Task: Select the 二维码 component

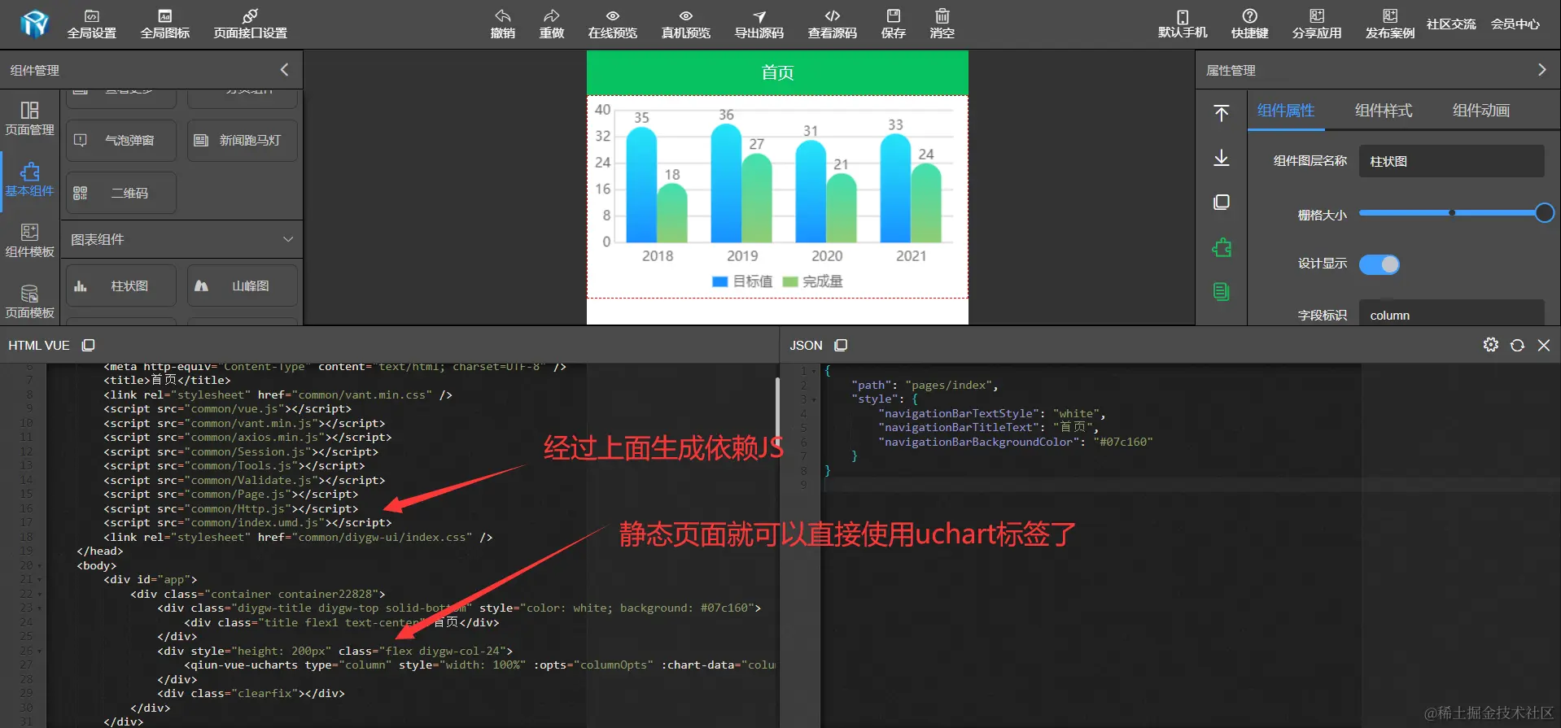Action: (x=121, y=193)
